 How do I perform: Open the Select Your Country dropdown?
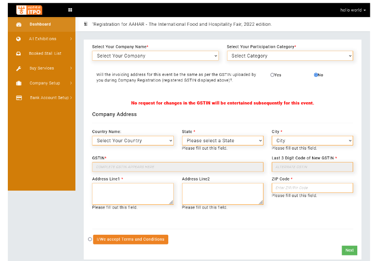click(133, 140)
